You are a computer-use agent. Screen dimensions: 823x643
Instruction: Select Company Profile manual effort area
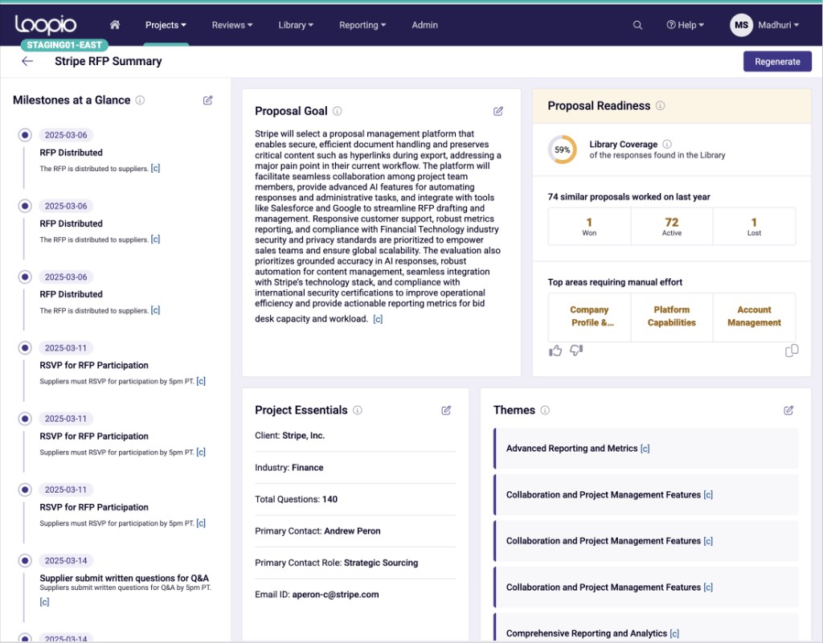pyautogui.click(x=589, y=317)
